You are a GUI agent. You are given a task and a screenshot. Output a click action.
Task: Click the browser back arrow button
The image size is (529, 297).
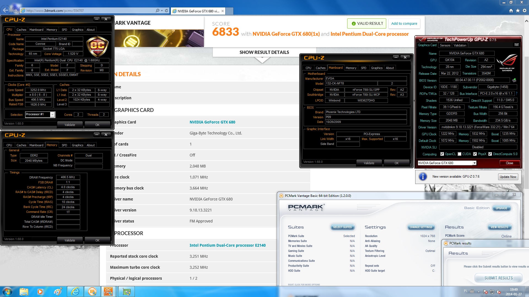(x=5, y=10)
